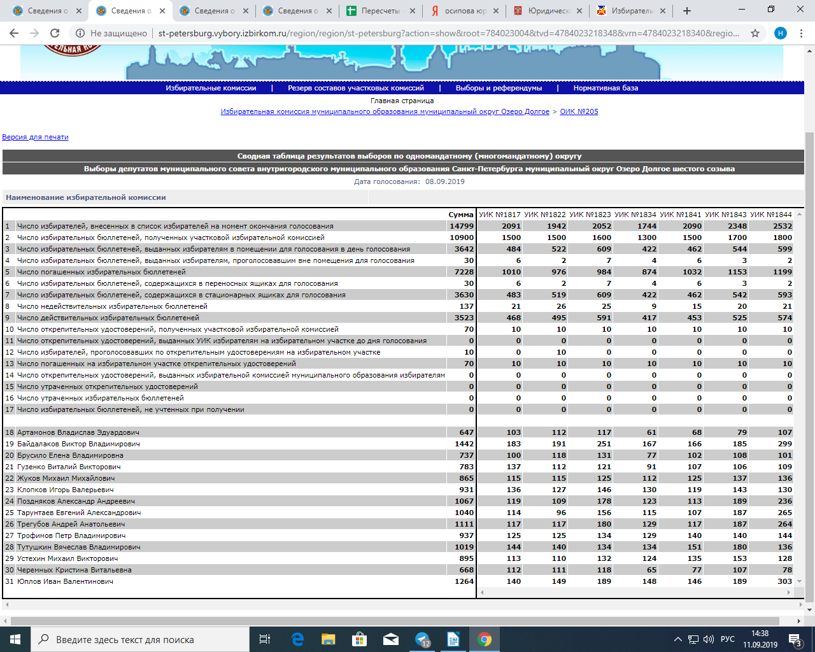Screen dimensions: 815x652
Task: Open the volume control in the tray
Action: coord(709,639)
